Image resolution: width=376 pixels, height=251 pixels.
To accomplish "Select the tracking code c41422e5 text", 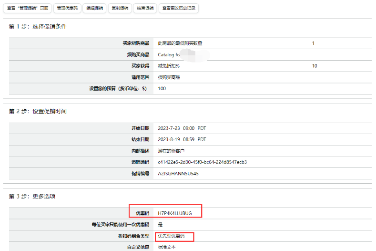I will point(202,162).
